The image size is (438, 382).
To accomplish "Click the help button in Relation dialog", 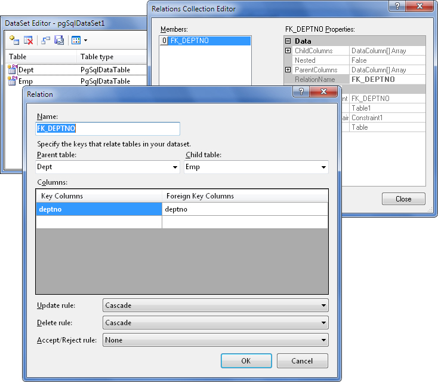I will click(x=301, y=92).
